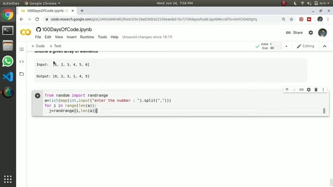The image size is (333, 187).
Task: Open Visual Studio Code from dock
Action: [8, 77]
